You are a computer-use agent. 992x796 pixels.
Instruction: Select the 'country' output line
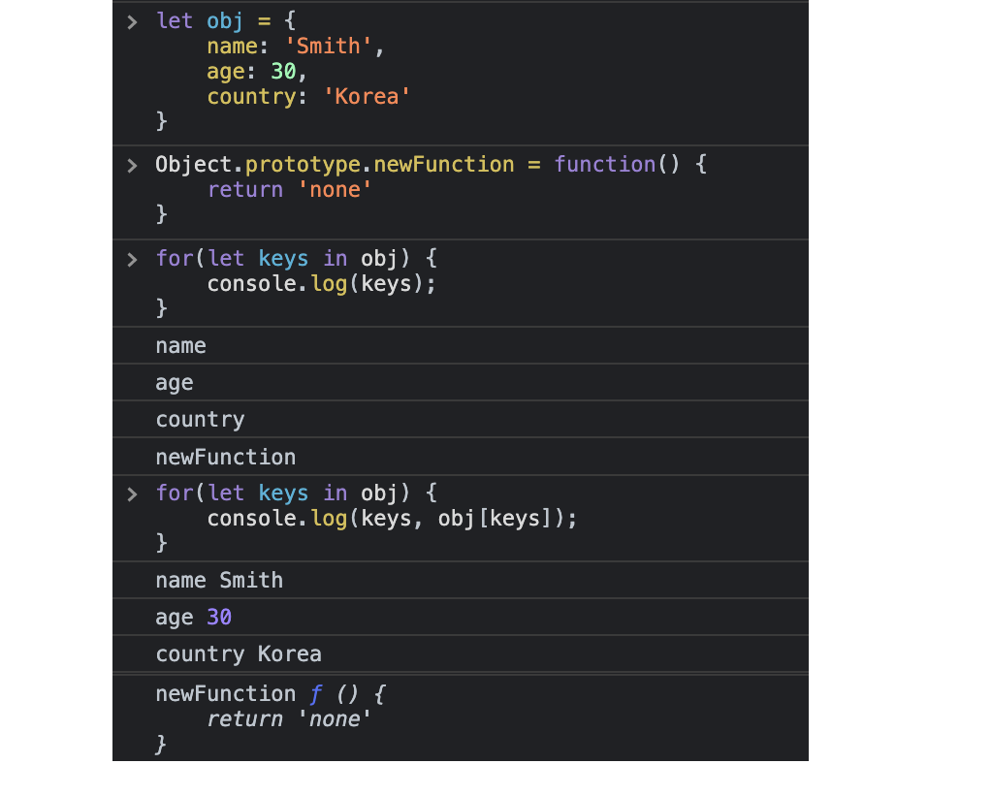200,419
